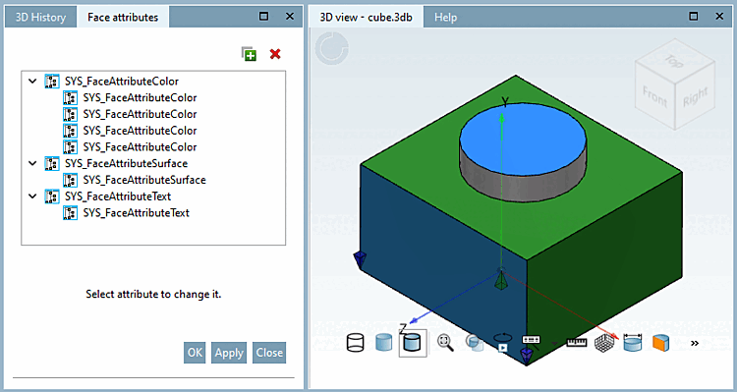Image resolution: width=737 pixels, height=392 pixels.
Task: Close the Face attributes panel
Action: (x=290, y=17)
